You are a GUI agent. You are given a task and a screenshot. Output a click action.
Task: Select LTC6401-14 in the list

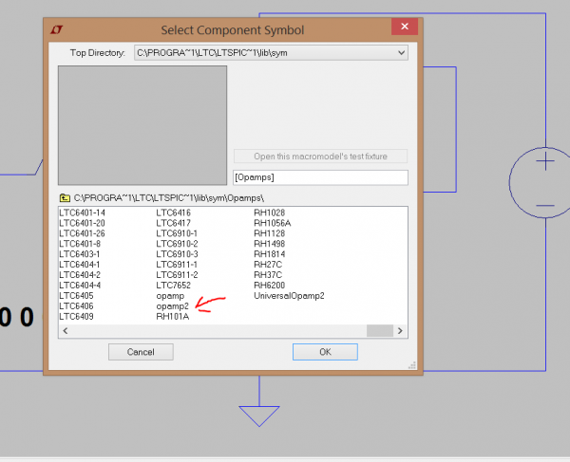click(x=82, y=213)
